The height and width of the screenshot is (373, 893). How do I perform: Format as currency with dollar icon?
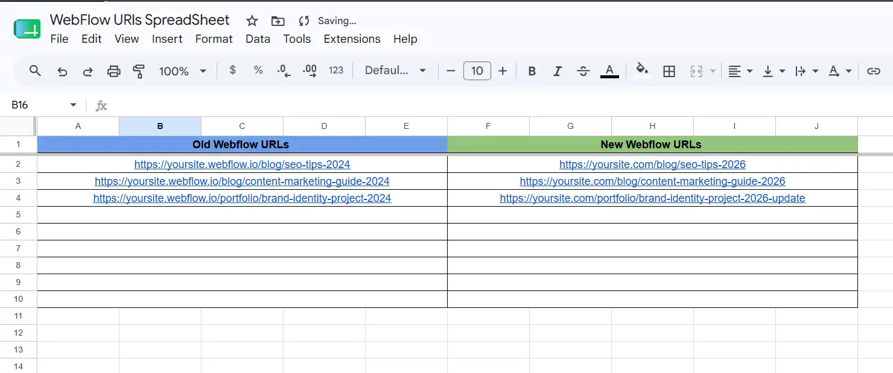point(233,71)
